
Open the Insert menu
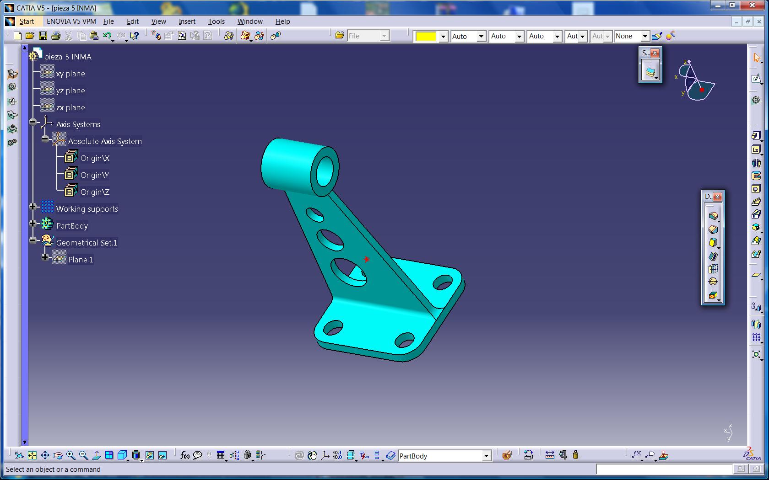point(187,21)
